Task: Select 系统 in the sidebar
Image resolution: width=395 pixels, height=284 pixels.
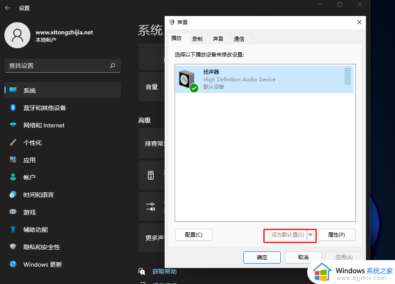Action: coord(63,90)
